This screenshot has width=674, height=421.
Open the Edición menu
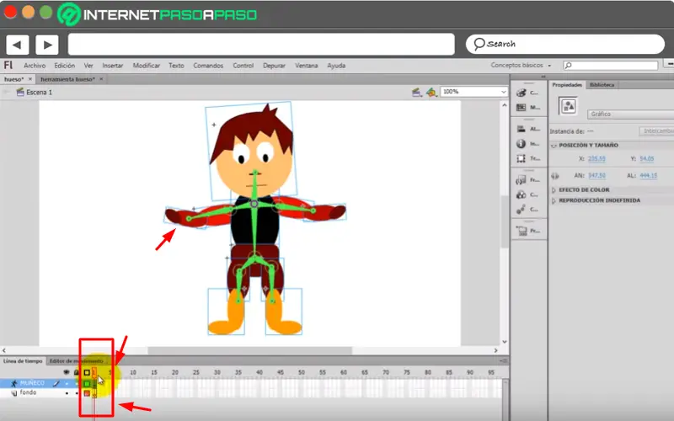(65, 66)
